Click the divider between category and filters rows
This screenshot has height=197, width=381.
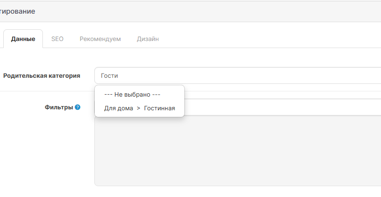point(47,91)
